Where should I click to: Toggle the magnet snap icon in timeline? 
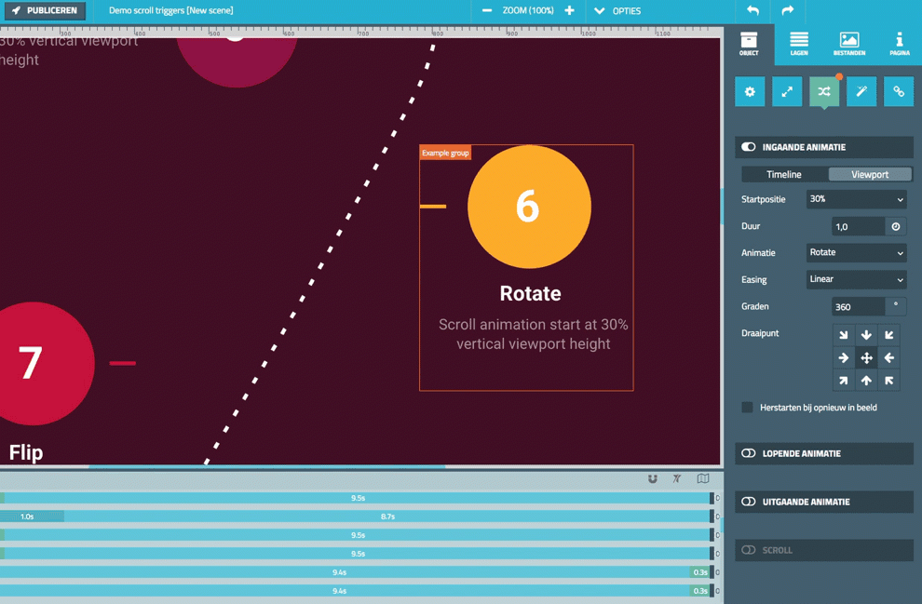tap(652, 479)
